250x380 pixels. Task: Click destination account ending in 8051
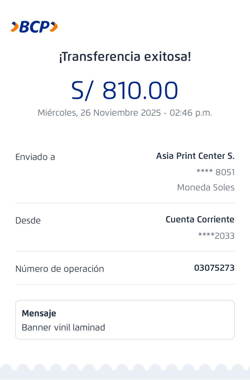click(216, 172)
